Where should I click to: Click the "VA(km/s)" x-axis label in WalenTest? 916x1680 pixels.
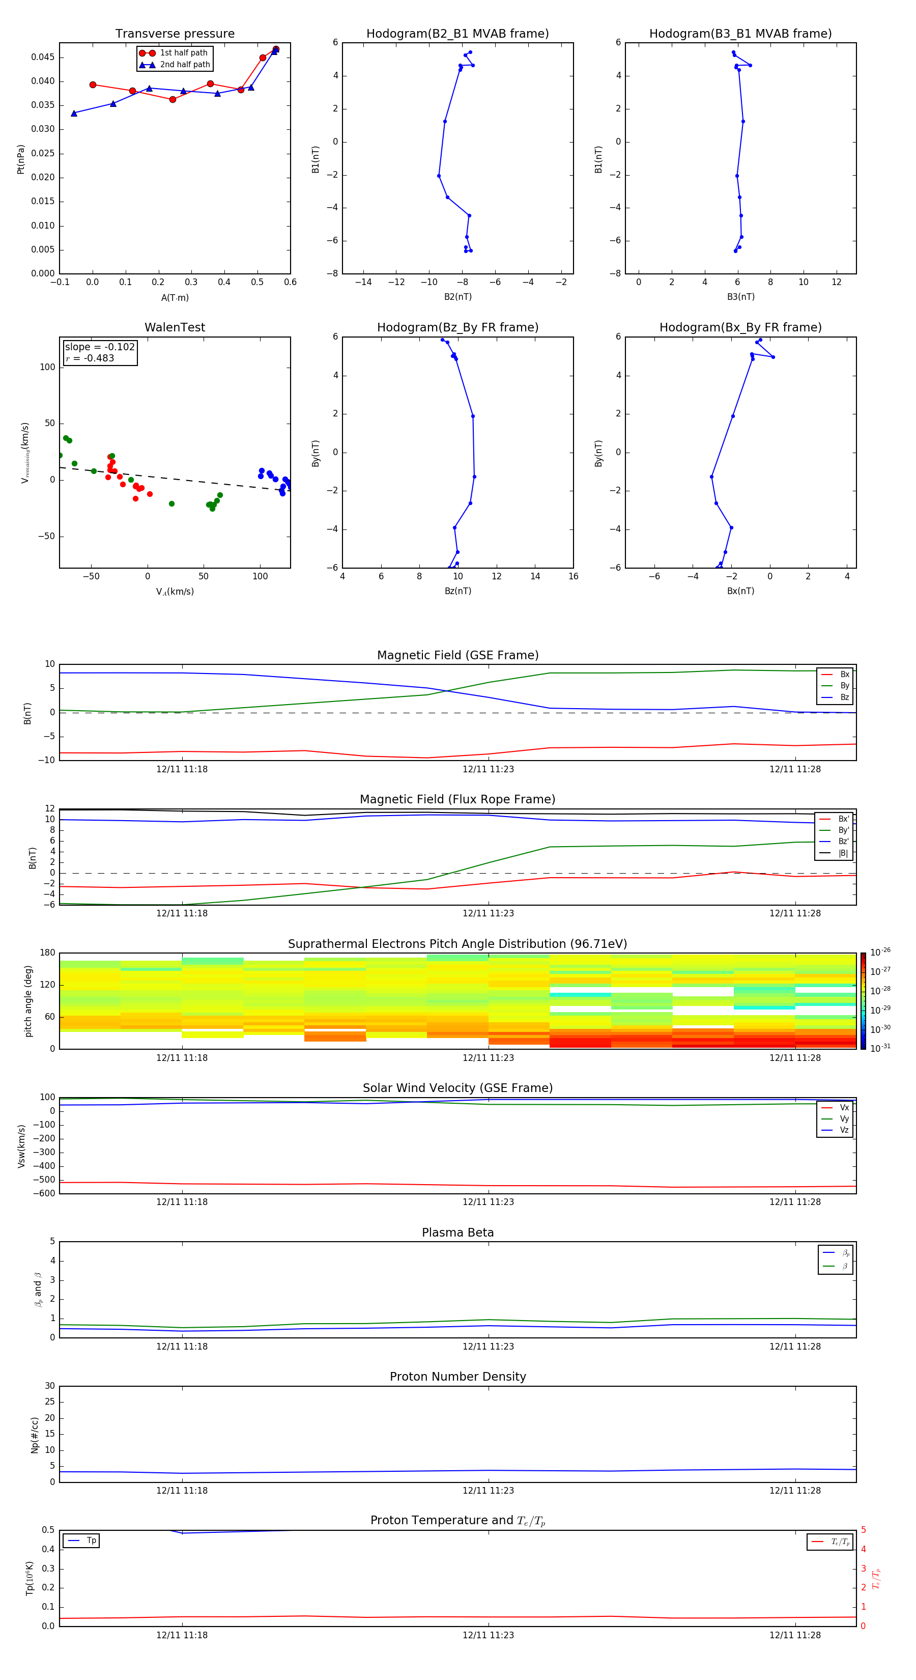click(175, 592)
